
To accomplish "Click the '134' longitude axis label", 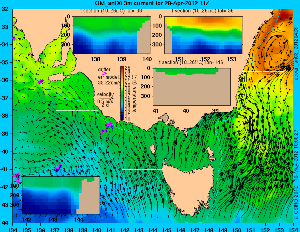I will [13, 230].
